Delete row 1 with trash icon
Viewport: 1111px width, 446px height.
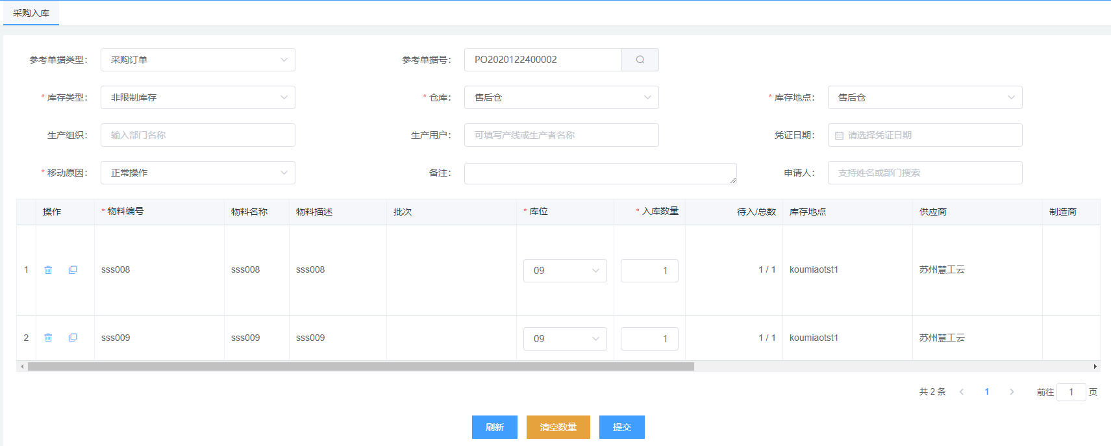click(x=48, y=270)
